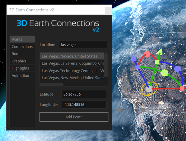
Task: Click the blue square scale handle
Action: (138, 67)
